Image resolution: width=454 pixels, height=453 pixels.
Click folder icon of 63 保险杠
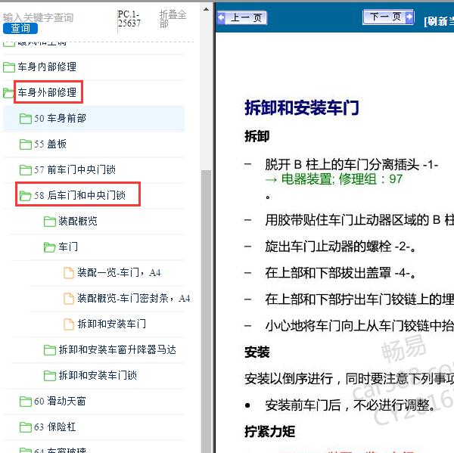coord(26,427)
